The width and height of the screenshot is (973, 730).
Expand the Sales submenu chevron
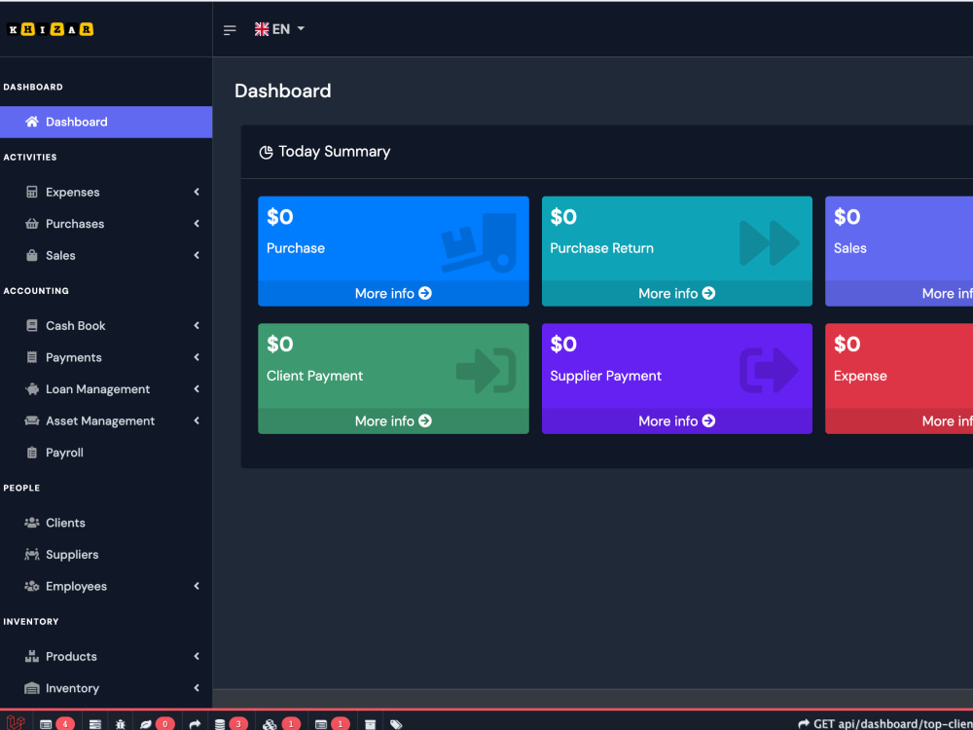click(x=197, y=255)
